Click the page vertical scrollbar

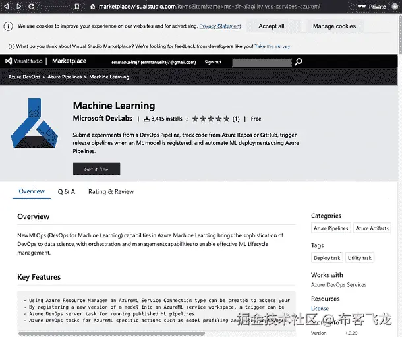coord(400,34)
